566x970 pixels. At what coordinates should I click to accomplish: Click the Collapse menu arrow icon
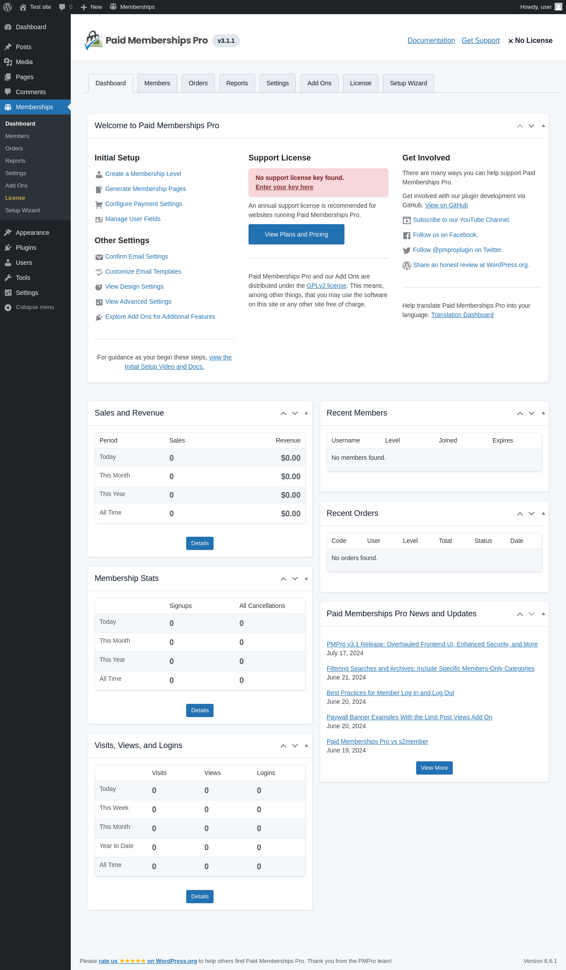point(8,307)
